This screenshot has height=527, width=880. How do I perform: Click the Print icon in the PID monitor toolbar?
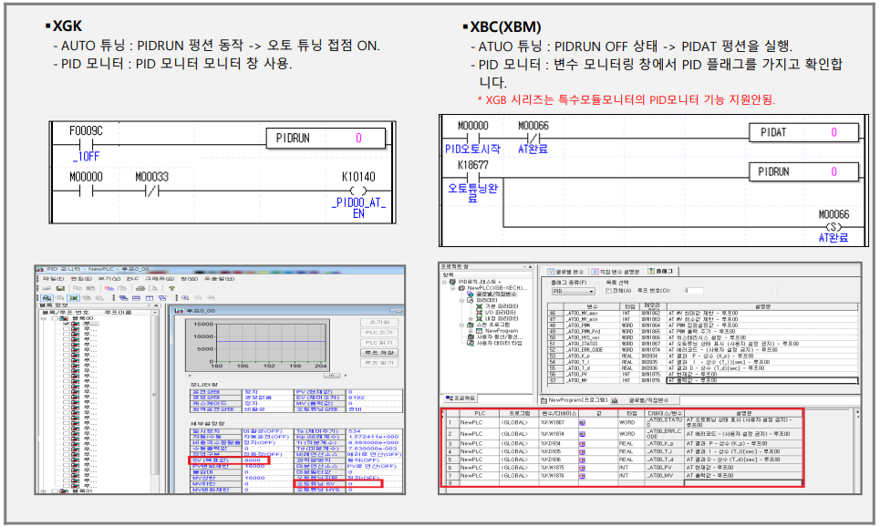pyautogui.click(x=141, y=287)
